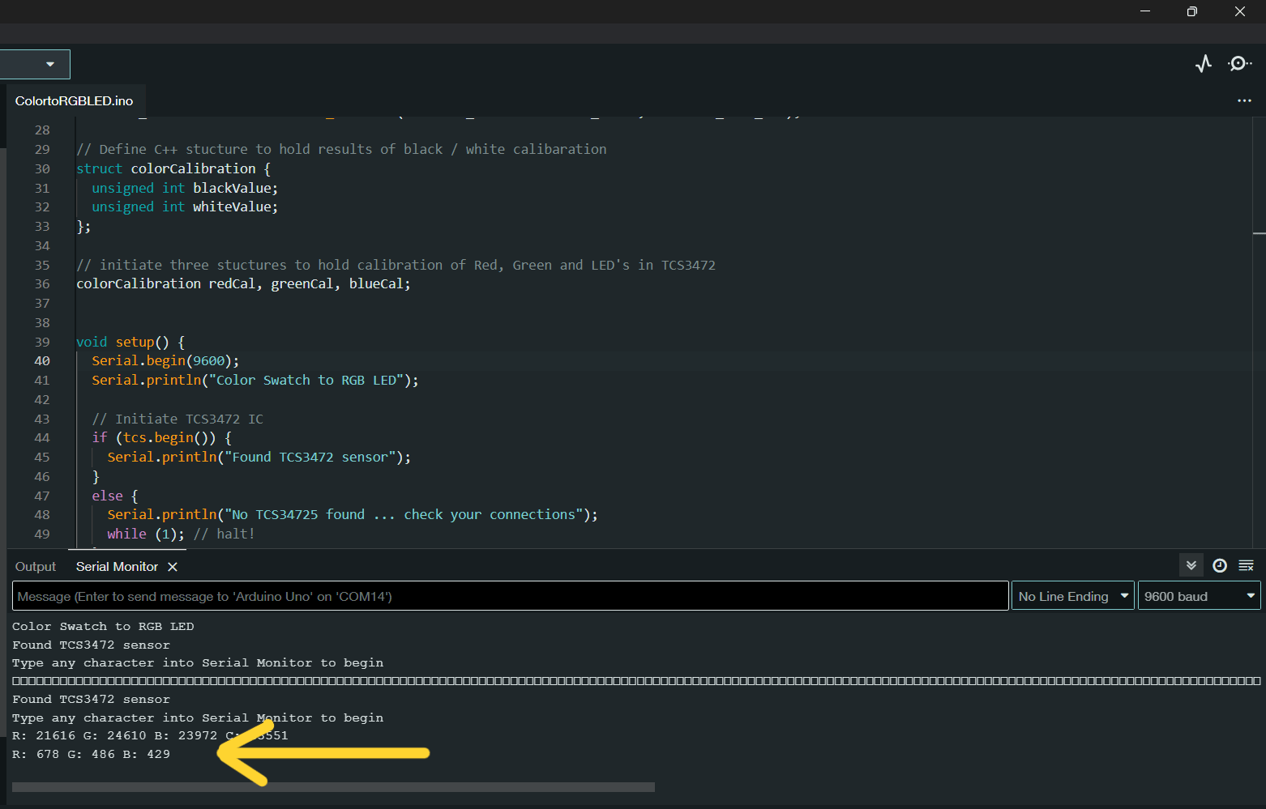Image resolution: width=1266 pixels, height=809 pixels.
Task: Click the 'unsigned int whiteValue;' line
Action: (x=185, y=207)
